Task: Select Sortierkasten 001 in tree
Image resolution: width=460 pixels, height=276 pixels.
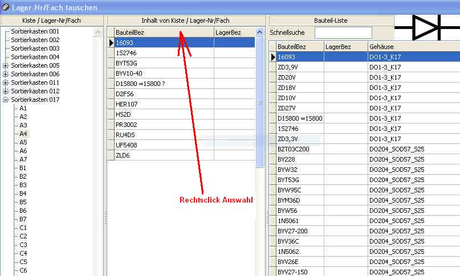Action: (x=35, y=31)
